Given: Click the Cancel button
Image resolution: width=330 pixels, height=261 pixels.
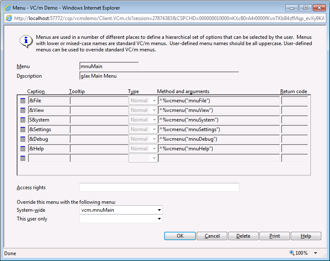Looking at the screenshot, I should point(212,236).
